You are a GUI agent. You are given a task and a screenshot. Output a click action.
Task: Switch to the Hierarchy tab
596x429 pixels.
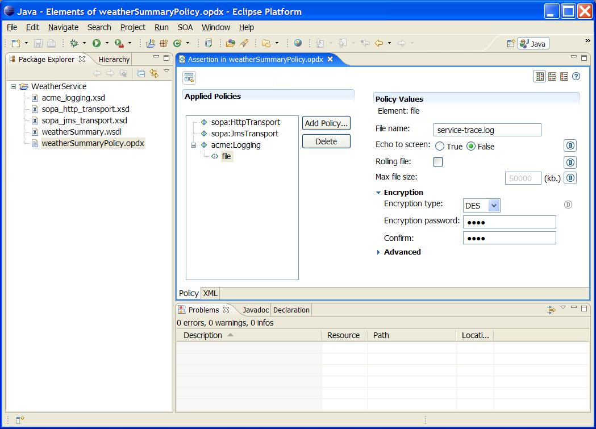(x=114, y=59)
